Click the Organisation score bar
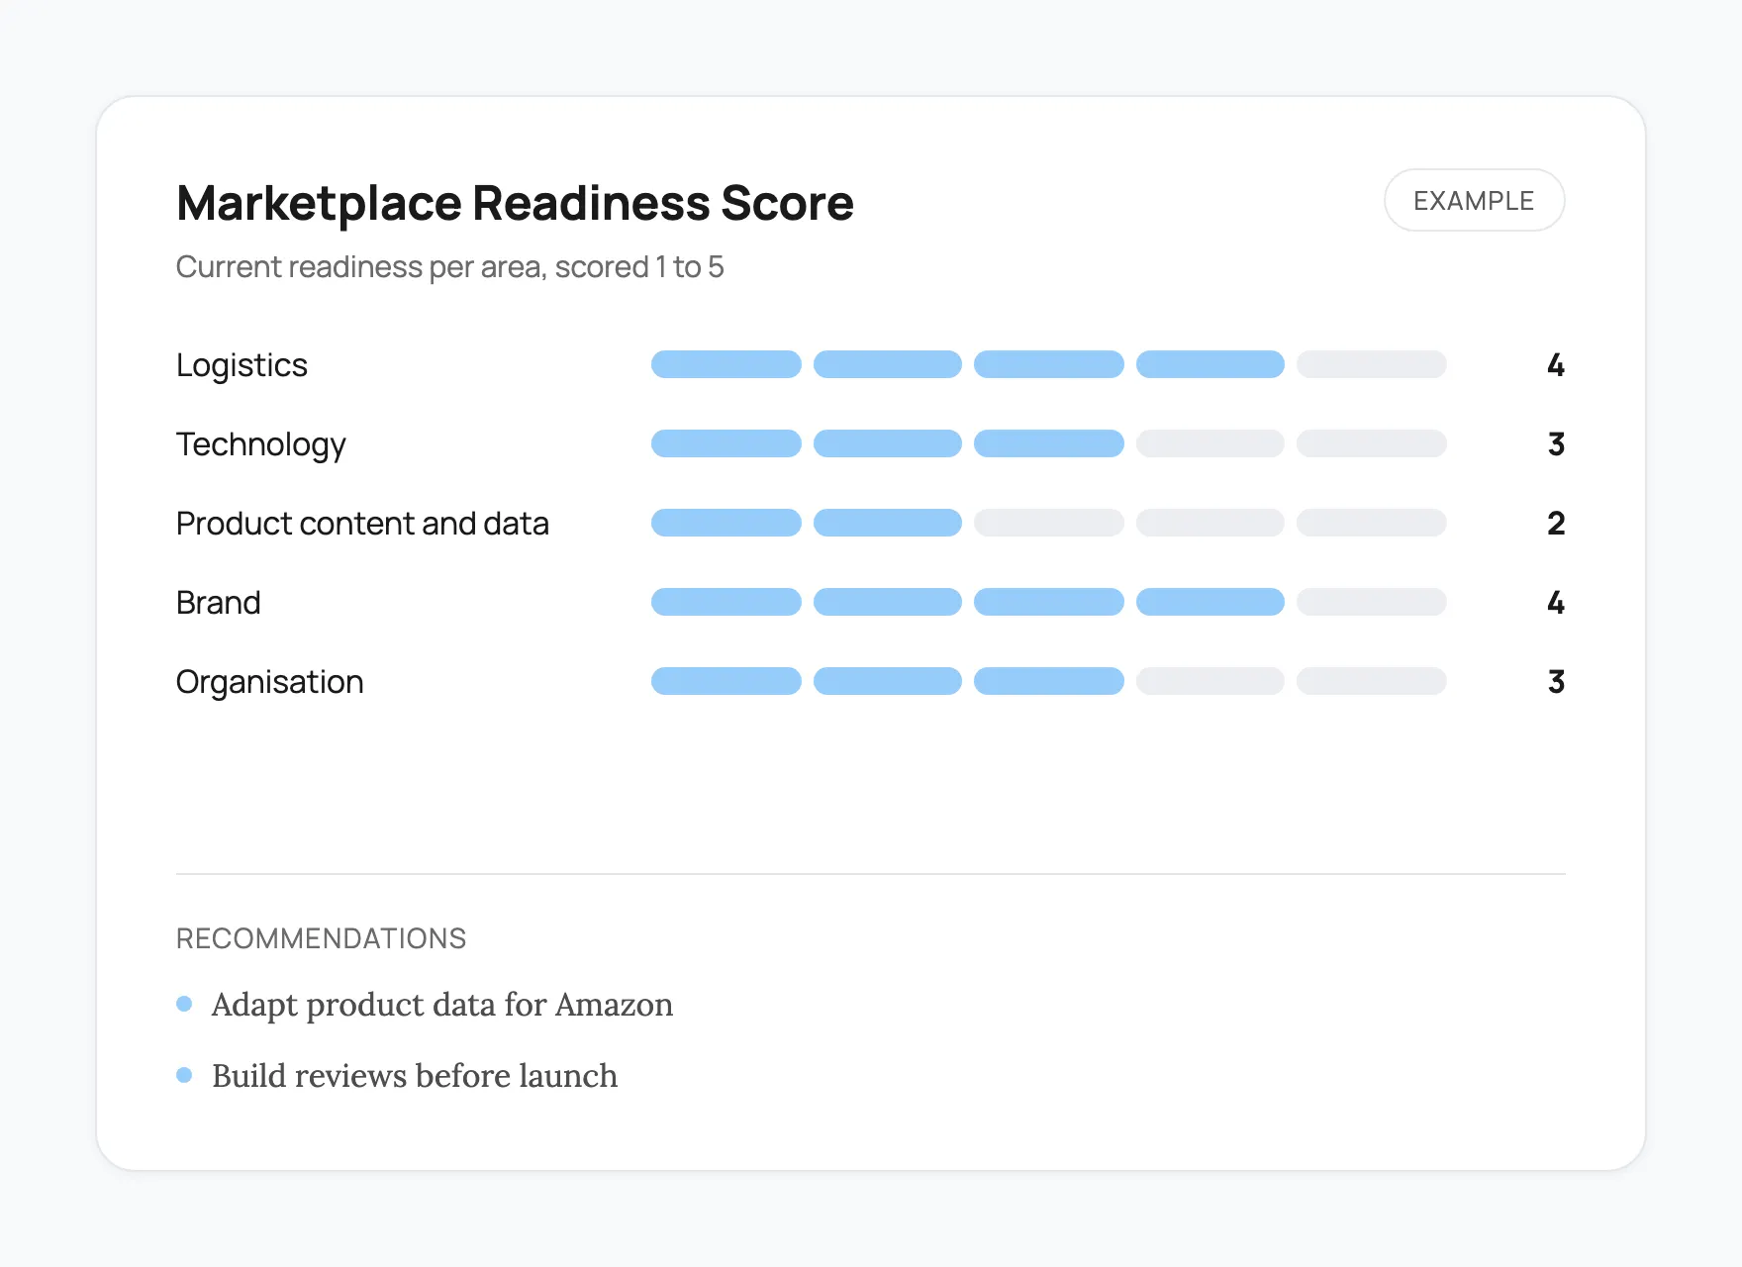Viewport: 1742px width, 1267px height. 1049,681
